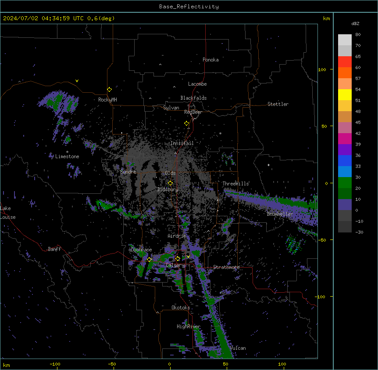Click the 45 value in the dBZ legend
Screen dimensions: 378x370
(x=358, y=122)
